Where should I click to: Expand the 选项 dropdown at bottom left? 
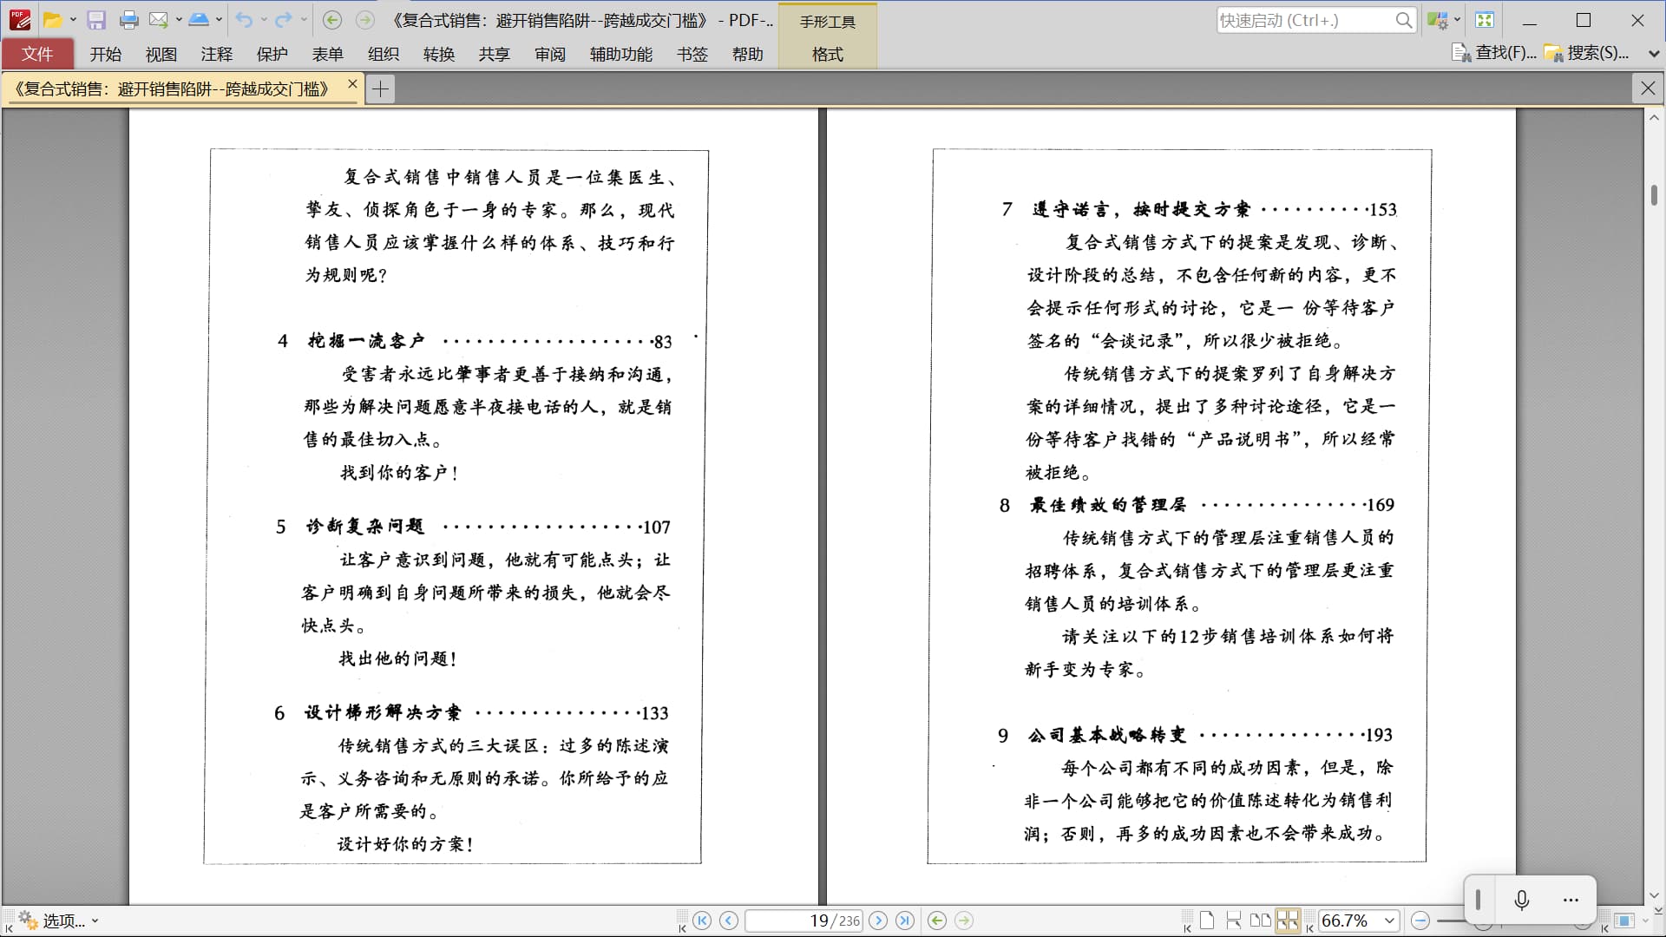click(95, 921)
